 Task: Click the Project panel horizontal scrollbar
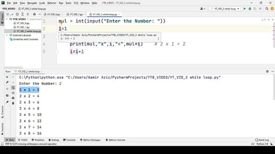pyautogui.click(x=13, y=68)
